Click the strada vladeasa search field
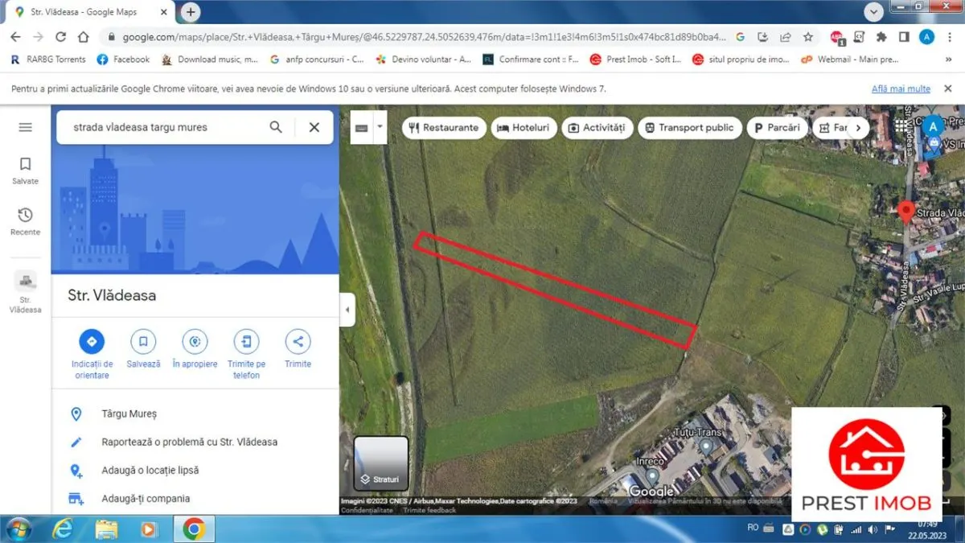This screenshot has width=965, height=543. pos(165,127)
